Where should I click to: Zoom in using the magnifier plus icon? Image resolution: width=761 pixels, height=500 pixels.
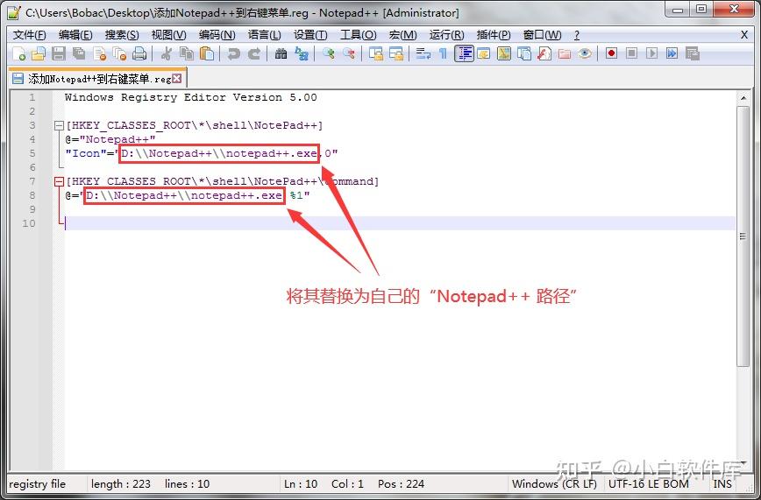(x=329, y=53)
